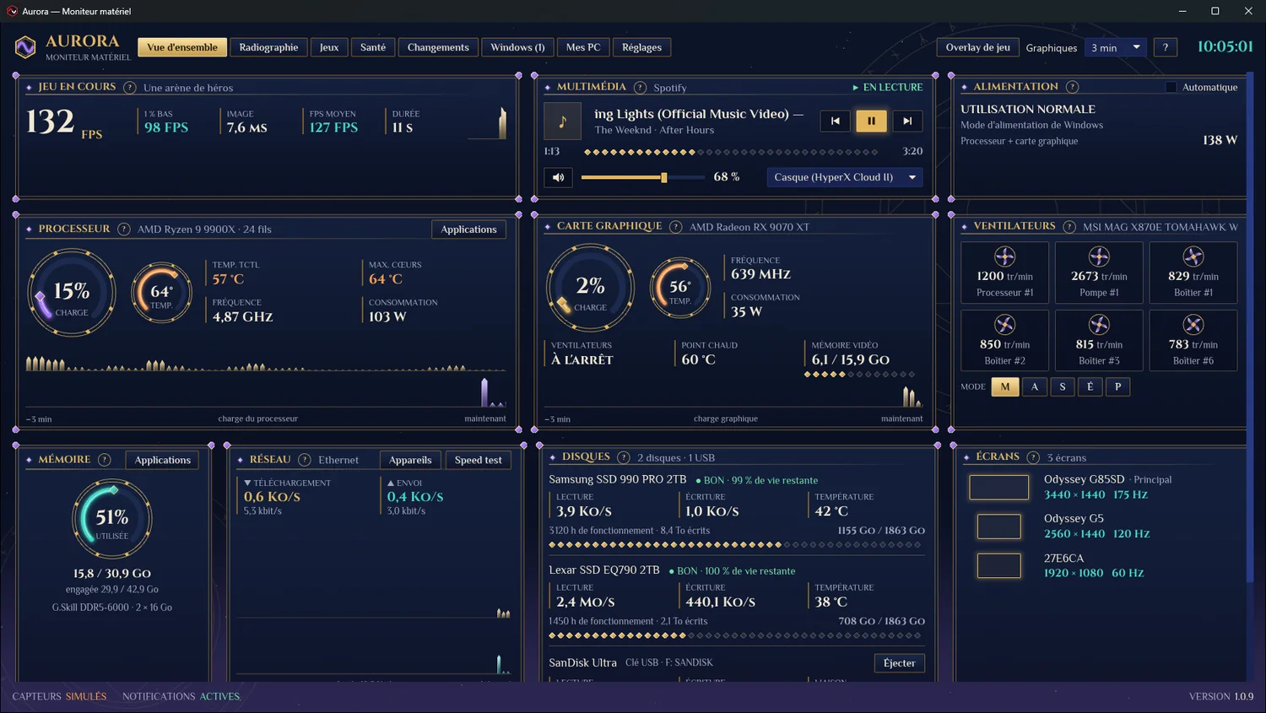Select fan mode P
The height and width of the screenshot is (713, 1266).
pyautogui.click(x=1118, y=386)
